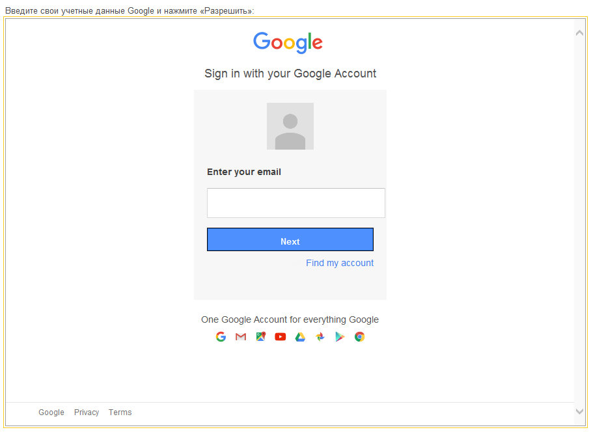Screen dimensions: 591x432
Task: Open the Chrome icon
Action: 359,336
